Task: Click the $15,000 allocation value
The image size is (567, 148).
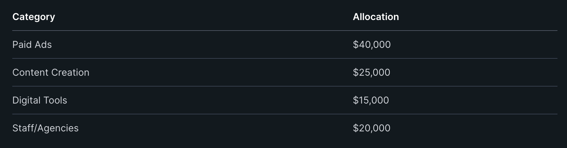Action: [371, 100]
